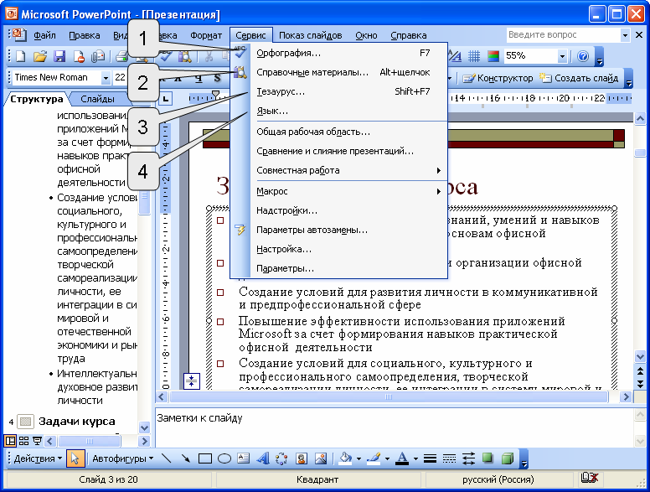
Task: Select Тезаурус menu item
Action: 339,91
